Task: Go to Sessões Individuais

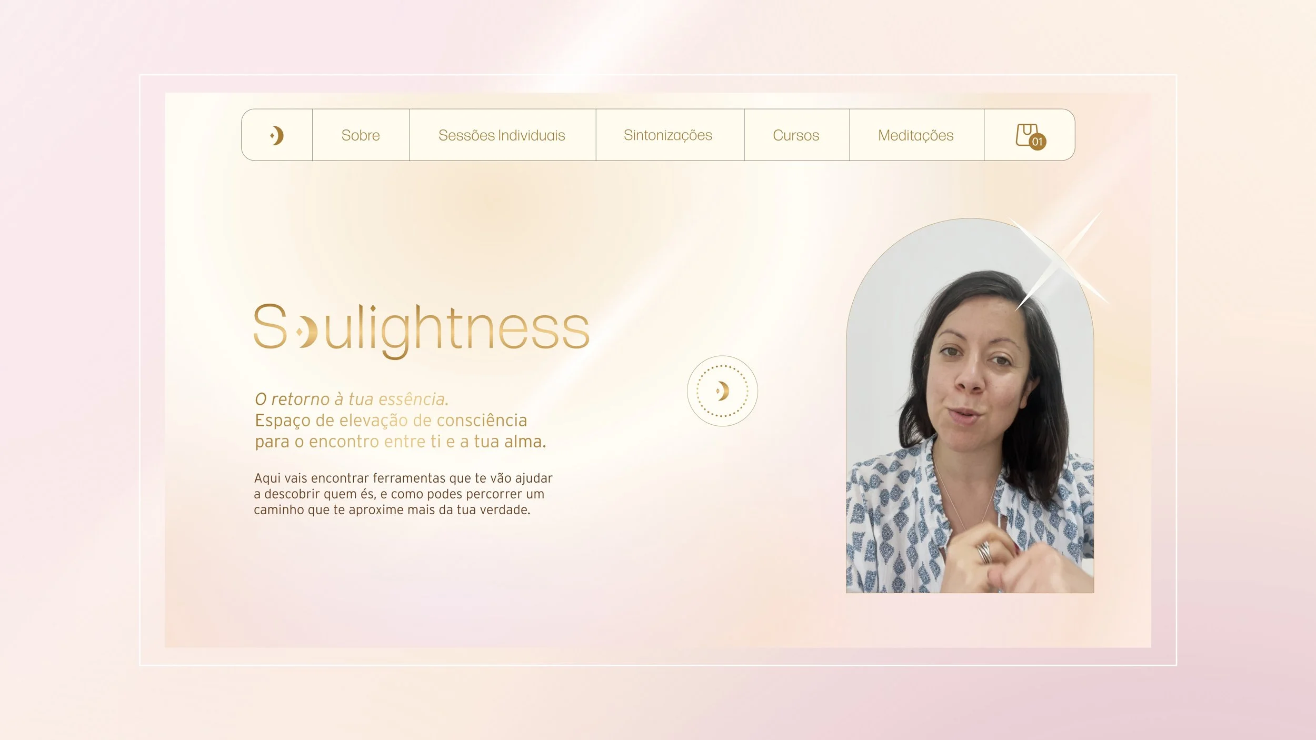Action: (502, 135)
